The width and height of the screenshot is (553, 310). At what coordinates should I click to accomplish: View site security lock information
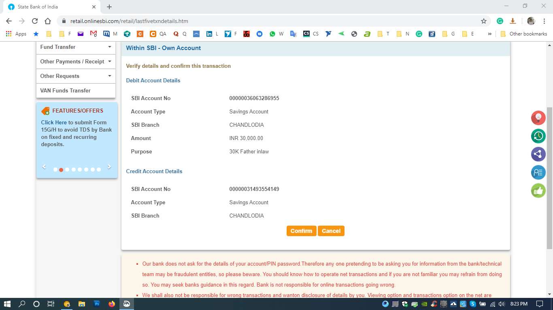64,21
